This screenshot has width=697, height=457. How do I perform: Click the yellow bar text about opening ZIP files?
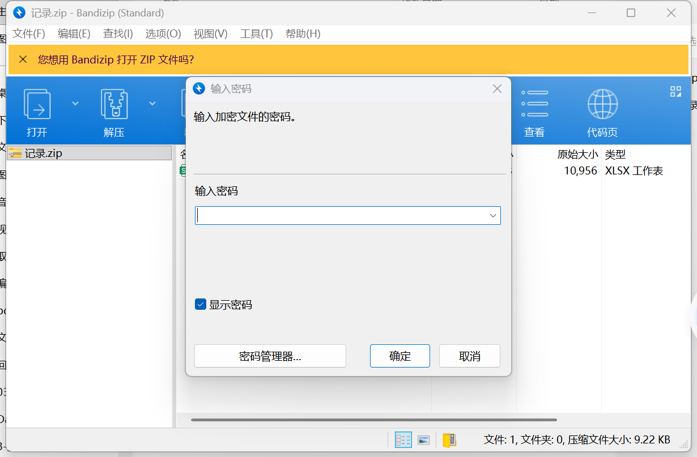[116, 59]
